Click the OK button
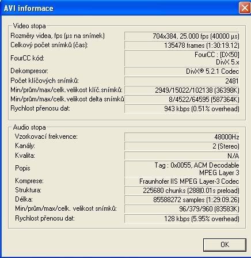The width and height of the screenshot is (251, 258). pyautogui.click(x=225, y=245)
